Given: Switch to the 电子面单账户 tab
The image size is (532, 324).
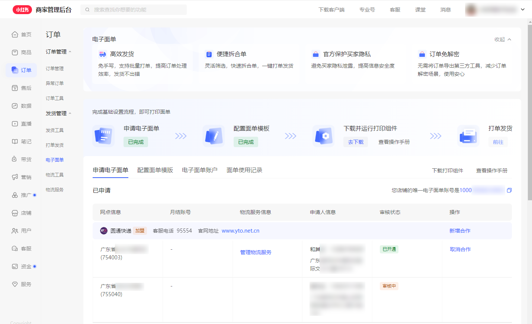Looking at the screenshot, I should (199, 170).
